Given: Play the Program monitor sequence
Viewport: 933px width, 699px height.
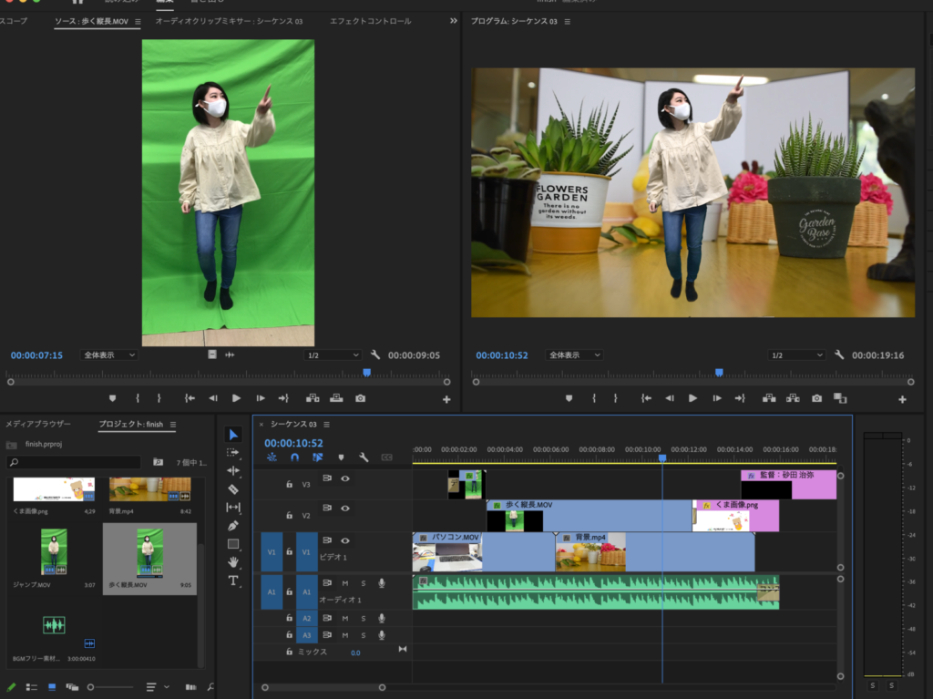Looking at the screenshot, I should pyautogui.click(x=692, y=398).
